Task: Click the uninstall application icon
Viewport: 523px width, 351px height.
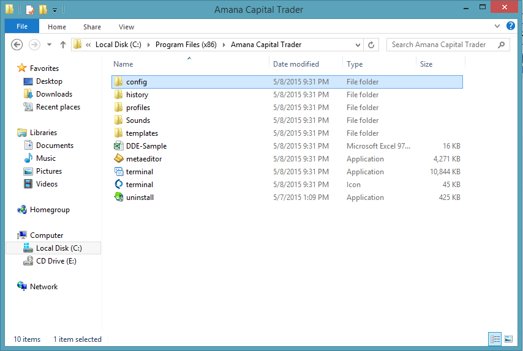Action: pyautogui.click(x=119, y=198)
